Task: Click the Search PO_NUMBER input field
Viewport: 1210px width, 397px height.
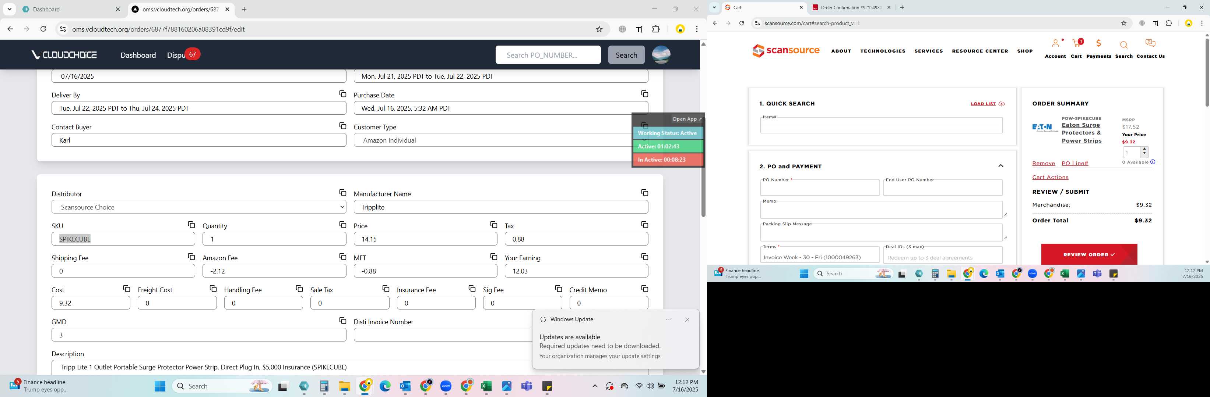Action: click(548, 55)
